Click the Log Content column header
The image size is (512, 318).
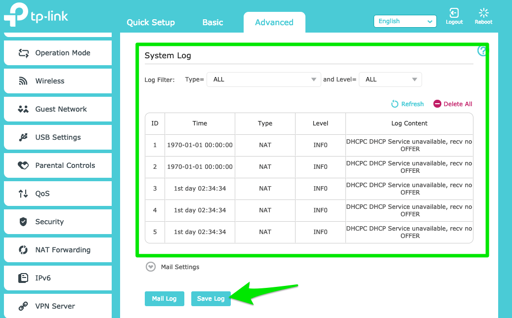point(410,123)
